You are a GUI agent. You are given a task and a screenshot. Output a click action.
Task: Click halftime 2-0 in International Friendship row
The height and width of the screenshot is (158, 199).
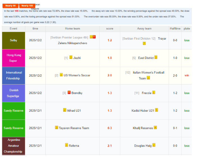175,76
